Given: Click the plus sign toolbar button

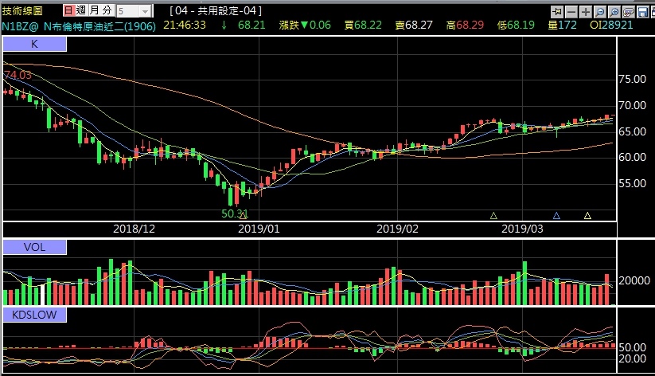Looking at the screenshot, I should (x=586, y=11).
